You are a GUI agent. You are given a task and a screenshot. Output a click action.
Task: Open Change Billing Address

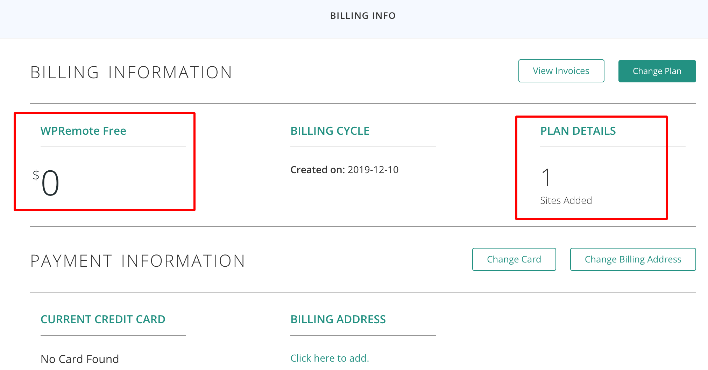point(633,259)
